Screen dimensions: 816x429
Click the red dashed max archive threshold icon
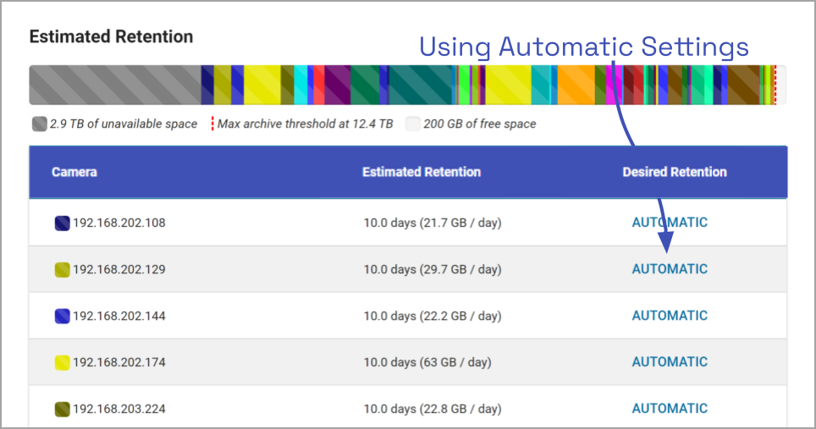pos(212,124)
